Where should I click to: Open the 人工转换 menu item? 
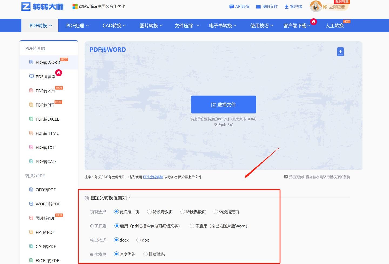pos(334,26)
